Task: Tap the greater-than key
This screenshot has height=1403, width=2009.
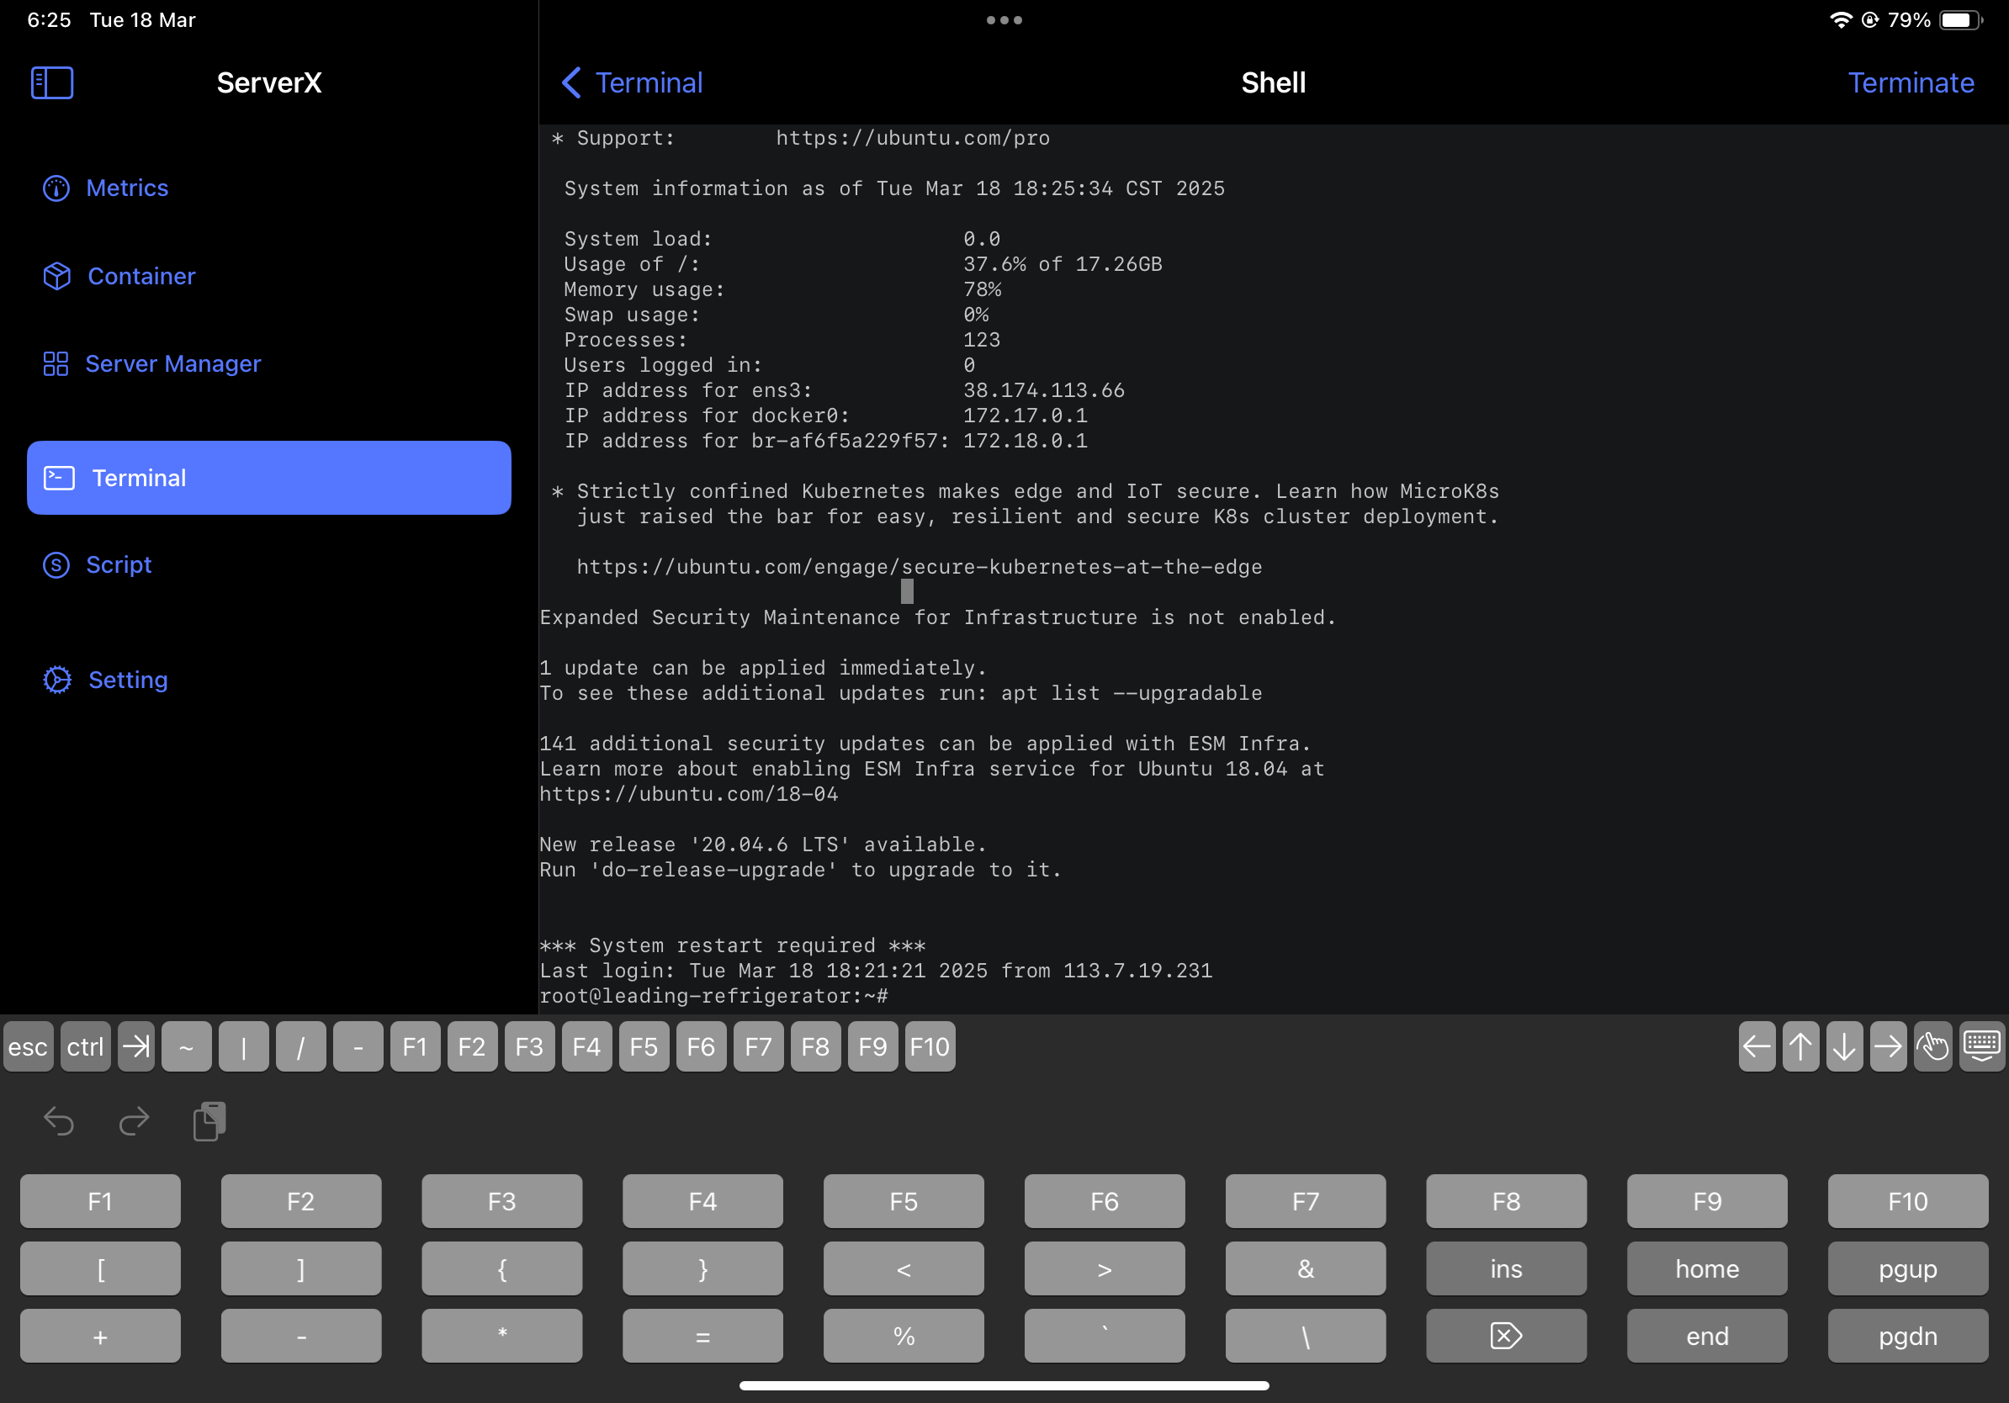Action: [x=1105, y=1268]
